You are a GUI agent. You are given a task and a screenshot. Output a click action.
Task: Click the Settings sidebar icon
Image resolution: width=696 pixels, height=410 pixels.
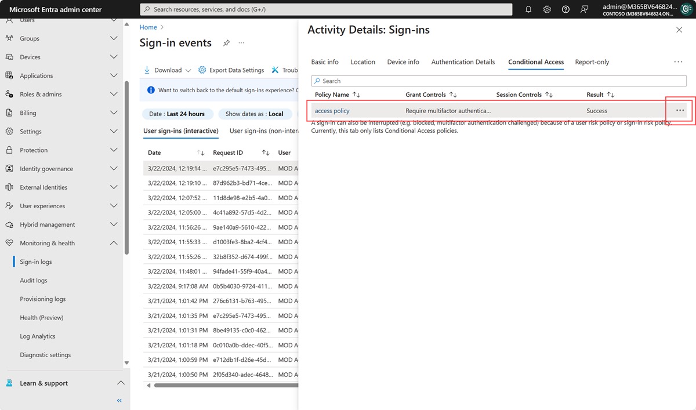[x=9, y=131]
